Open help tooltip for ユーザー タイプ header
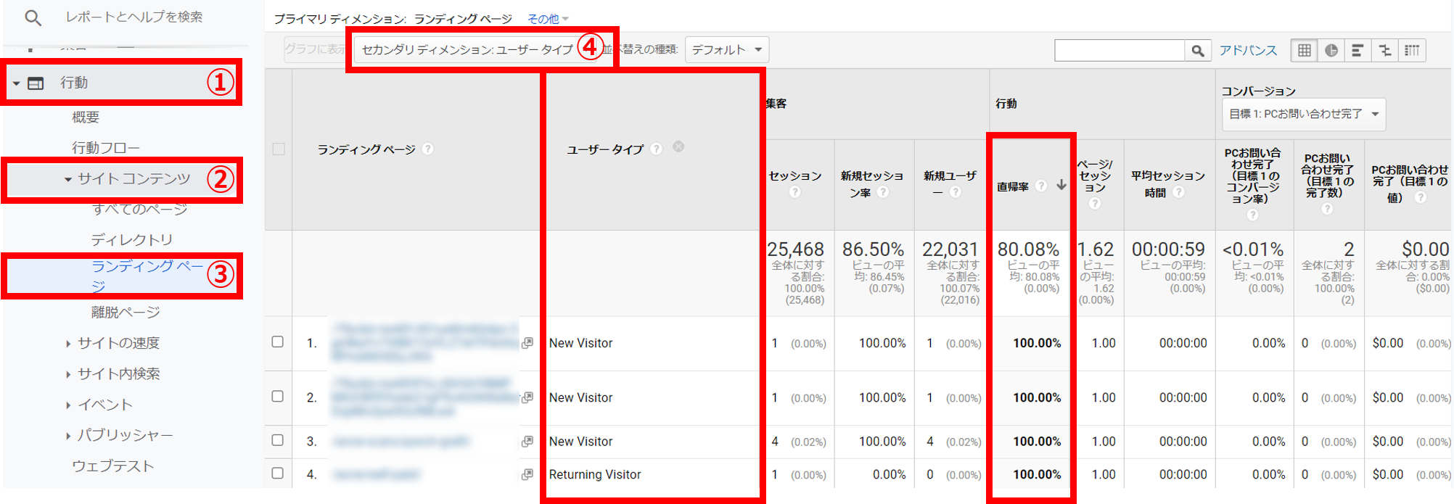 point(657,149)
